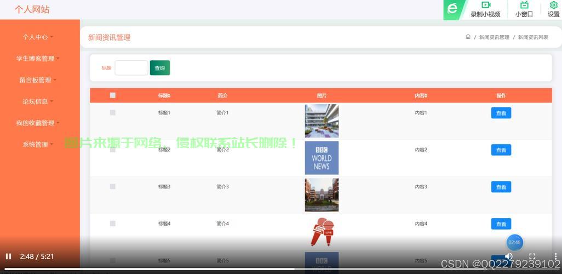Open video more options menu

coord(555,256)
